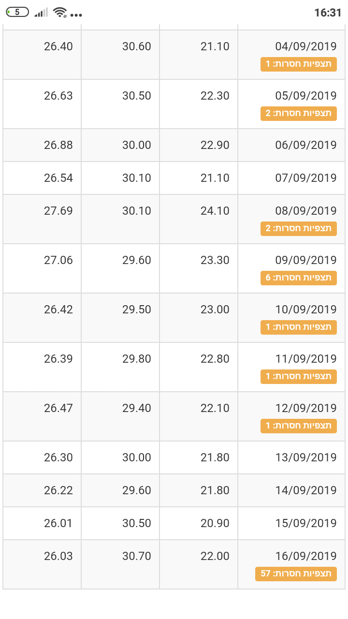348x619 pixels.
Task: Select the 13/09/2019 date cell
Action: 305,457
